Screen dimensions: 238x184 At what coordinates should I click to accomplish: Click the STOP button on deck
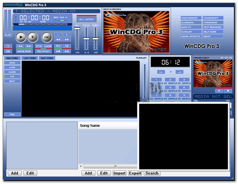click(x=39, y=46)
